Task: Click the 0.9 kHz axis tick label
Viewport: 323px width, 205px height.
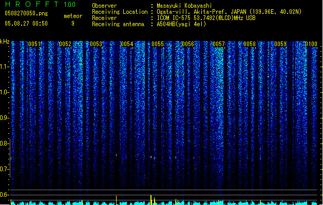Action: (x=5, y=118)
